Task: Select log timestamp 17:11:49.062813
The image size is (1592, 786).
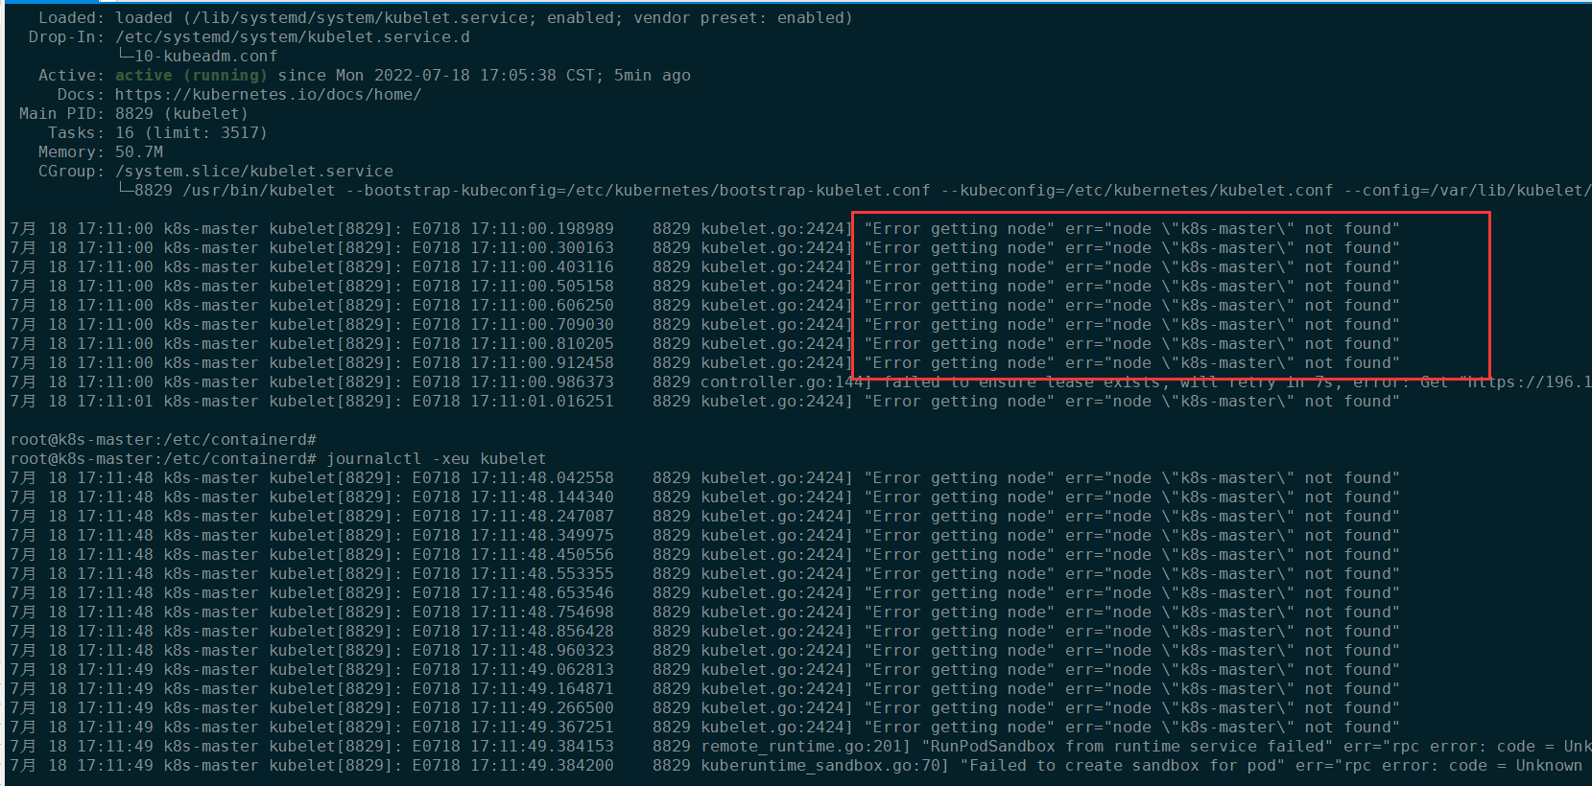Action: pos(541,669)
